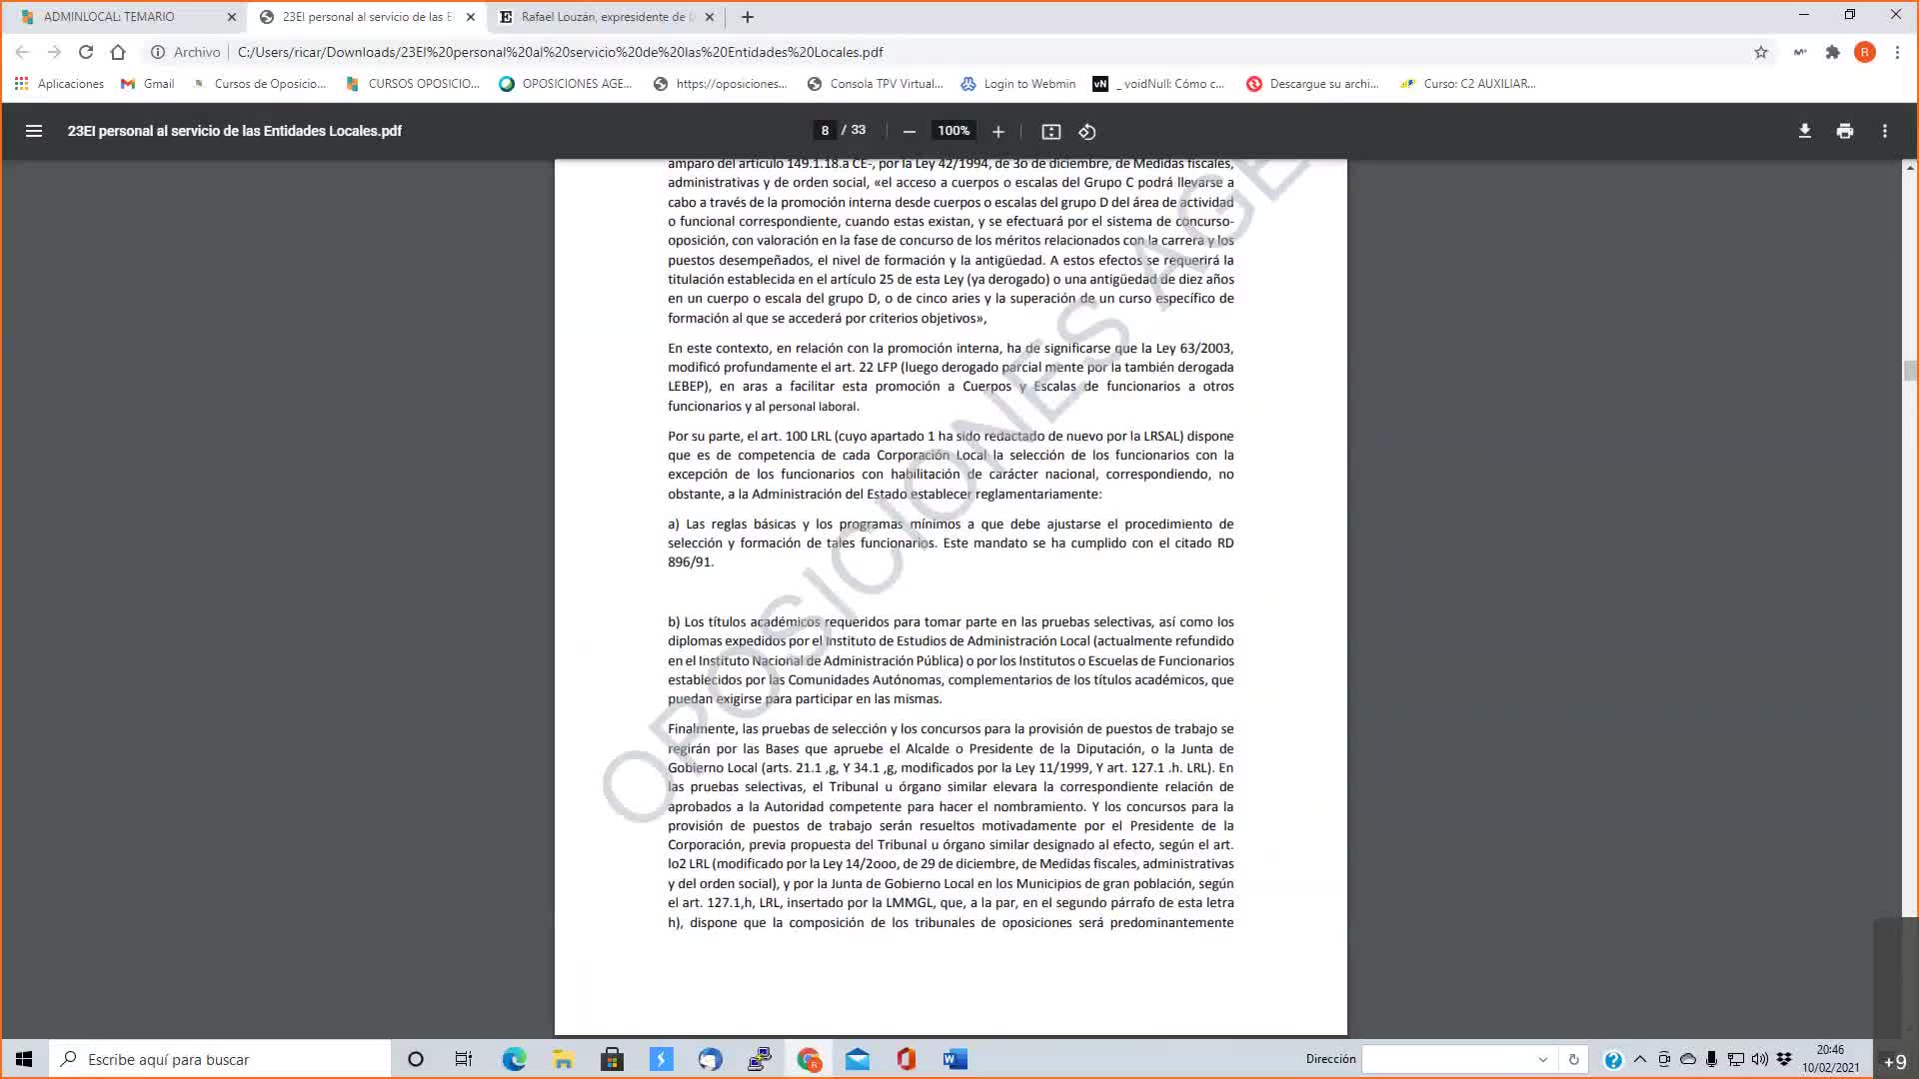Open the blue Help tray icon
The image size is (1919, 1079).
point(1613,1060)
